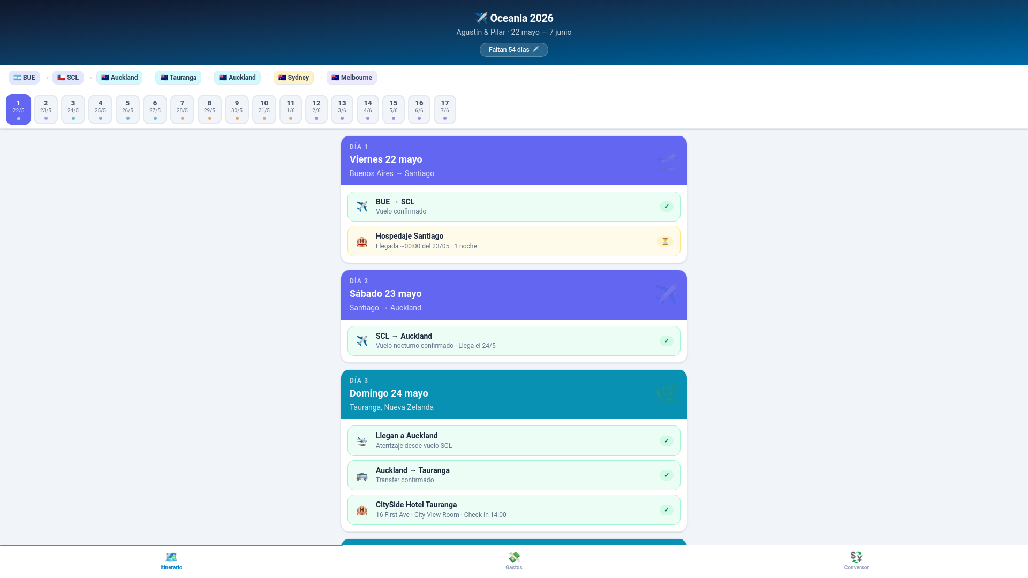Select day 14 chip 4/6
Image resolution: width=1028 pixels, height=578 pixels.
[368, 110]
